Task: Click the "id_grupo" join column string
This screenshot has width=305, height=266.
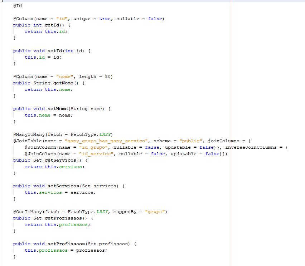Action: [x=93, y=147]
